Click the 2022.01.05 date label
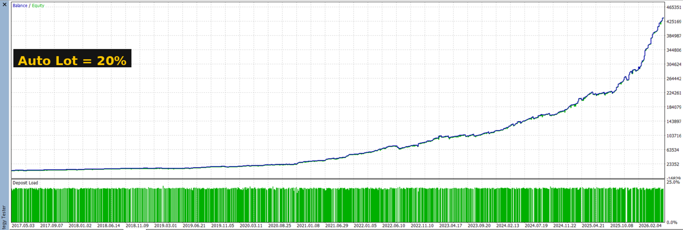This screenshot has width=683, height=230. (366, 226)
